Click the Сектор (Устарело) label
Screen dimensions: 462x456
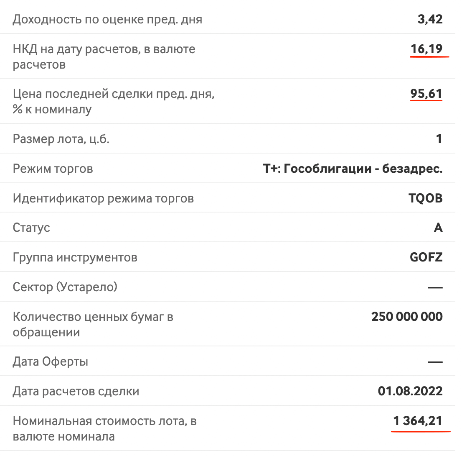(65, 287)
